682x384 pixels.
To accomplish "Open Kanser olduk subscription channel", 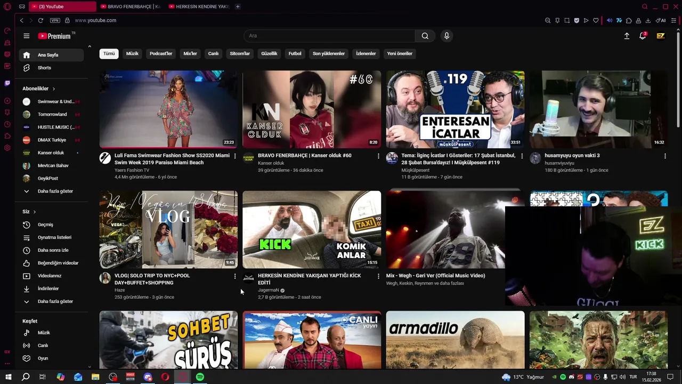I will (x=51, y=153).
